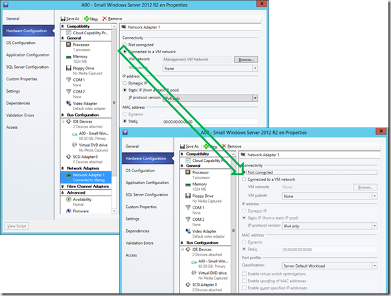Collapse Advanced section in back window

point(63,193)
